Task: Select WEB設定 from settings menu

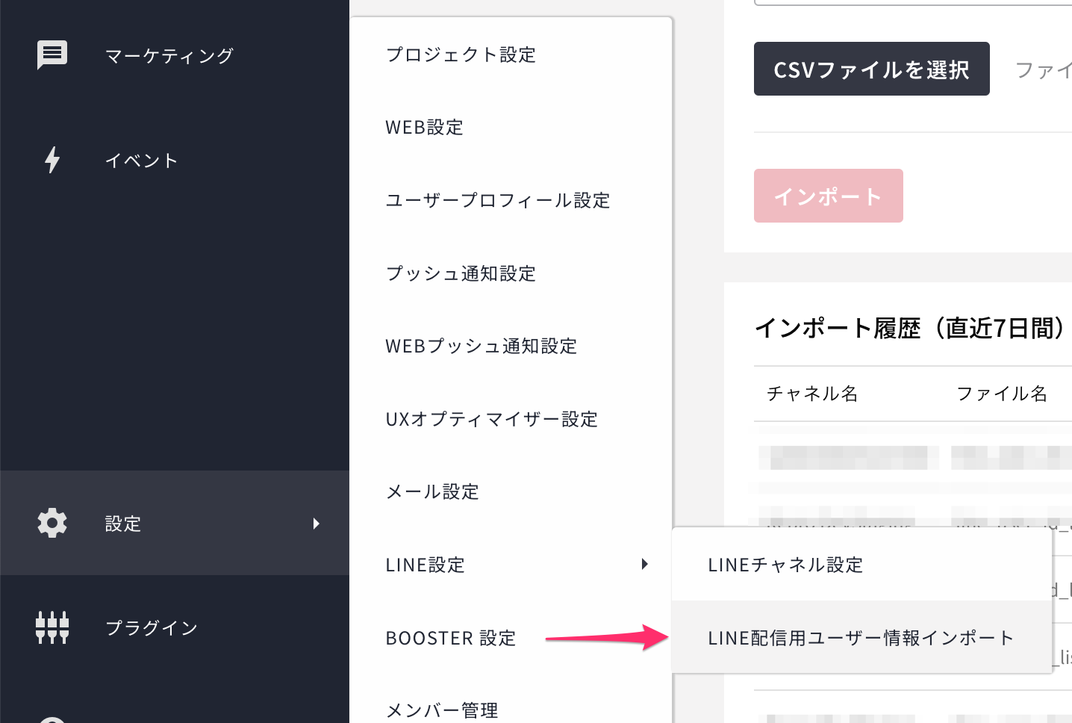Action: tap(424, 128)
